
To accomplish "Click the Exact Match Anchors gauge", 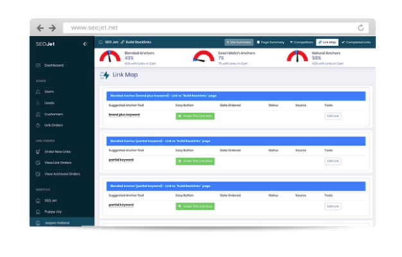I will point(204,56).
